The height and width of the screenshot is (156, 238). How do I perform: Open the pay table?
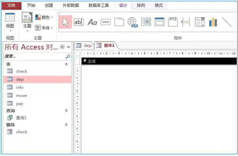[38, 104]
